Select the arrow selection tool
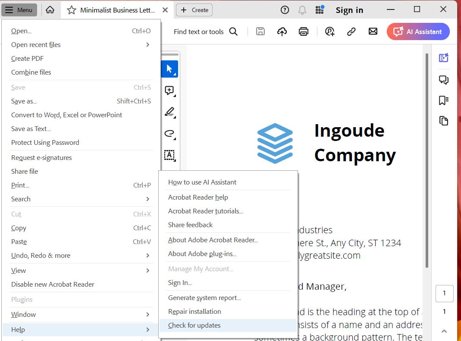The height and width of the screenshot is (341, 461). pos(169,69)
